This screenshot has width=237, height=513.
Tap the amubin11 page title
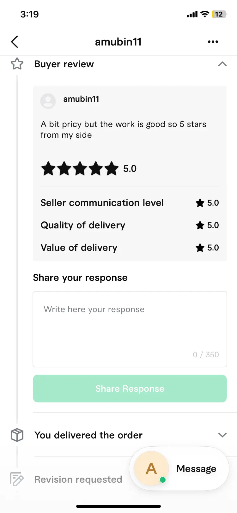(x=118, y=42)
